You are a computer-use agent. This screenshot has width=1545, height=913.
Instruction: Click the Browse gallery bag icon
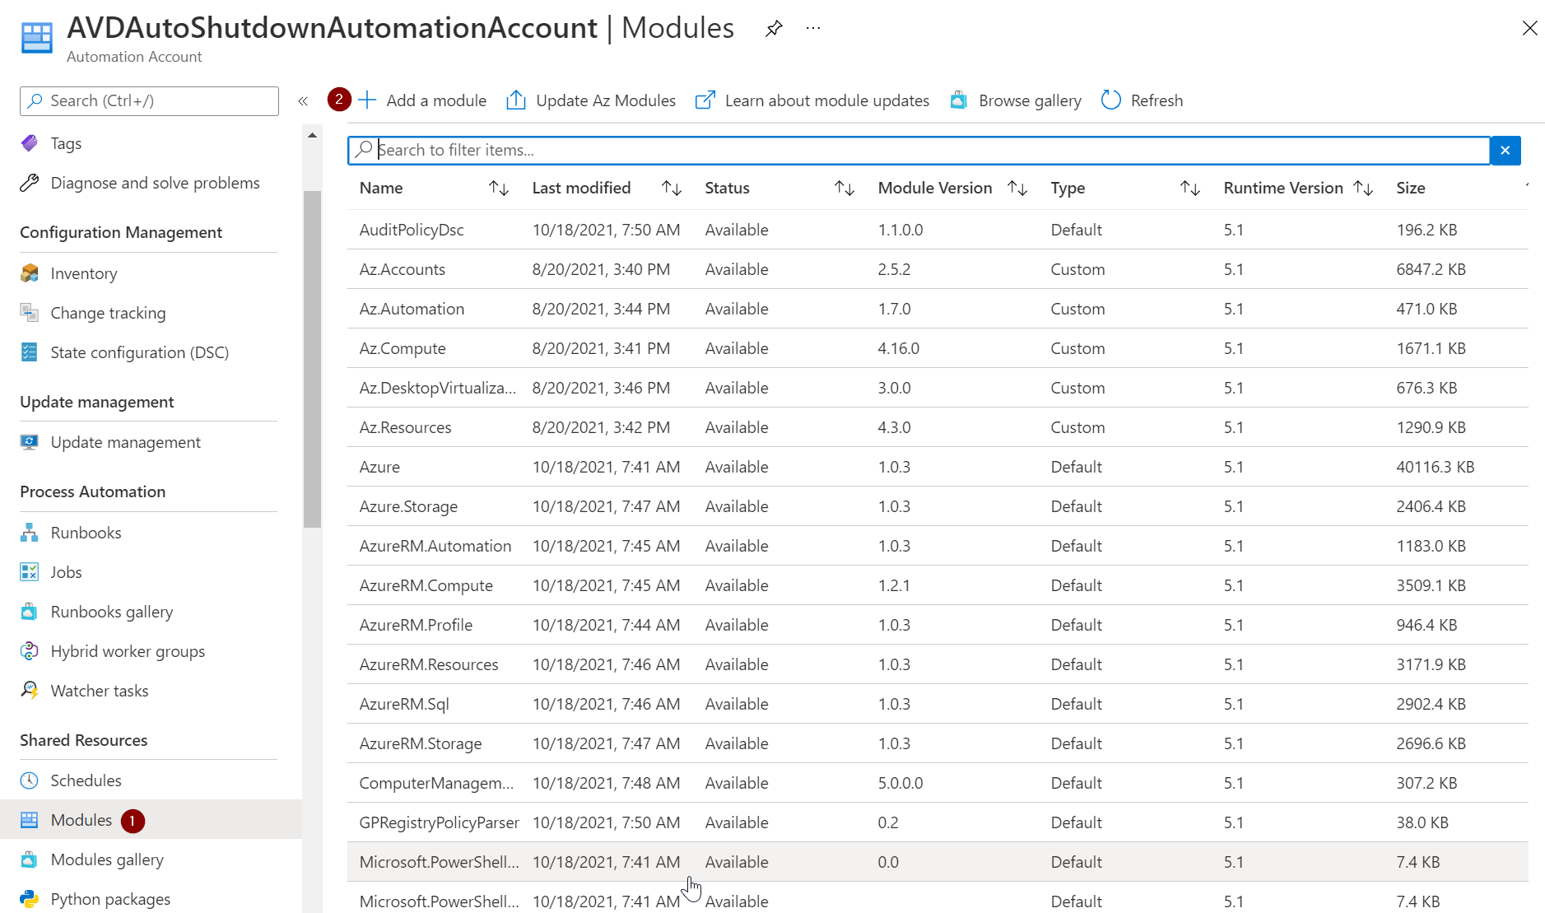point(959,100)
